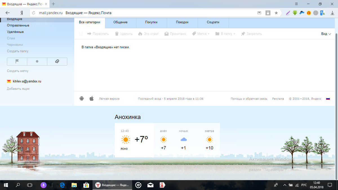Open Microsoft Store from the taskbar
The width and height of the screenshot is (338, 190).
pos(86,185)
